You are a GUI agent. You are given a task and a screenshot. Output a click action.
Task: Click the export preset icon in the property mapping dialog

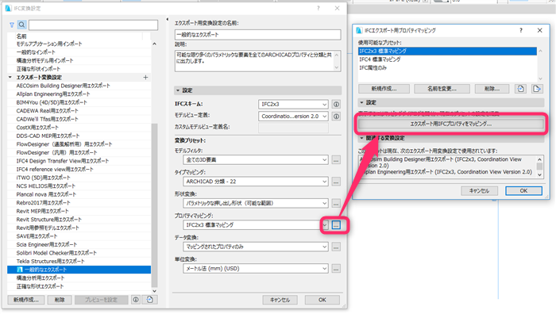tap(537, 89)
